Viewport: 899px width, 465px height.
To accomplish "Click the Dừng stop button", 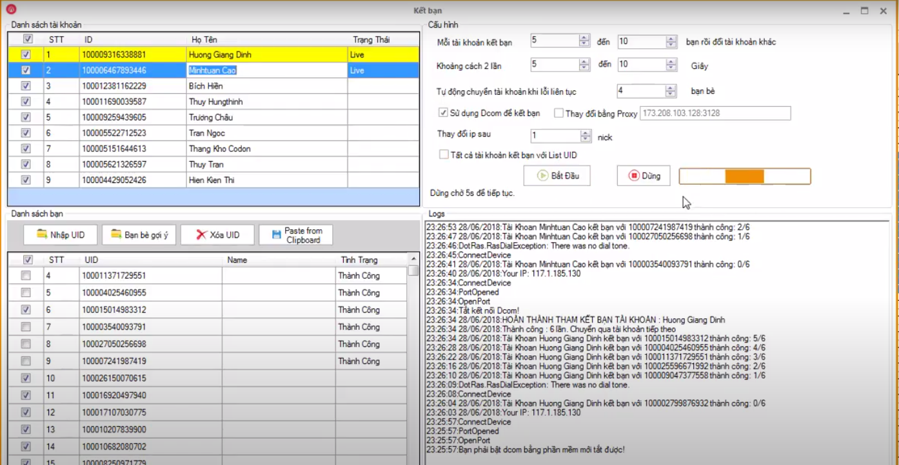I will click(x=643, y=175).
